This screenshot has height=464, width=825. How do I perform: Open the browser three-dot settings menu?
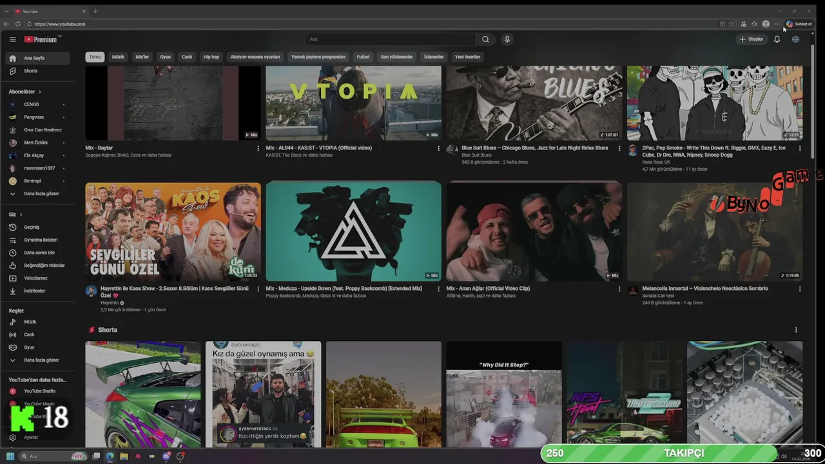point(777,24)
